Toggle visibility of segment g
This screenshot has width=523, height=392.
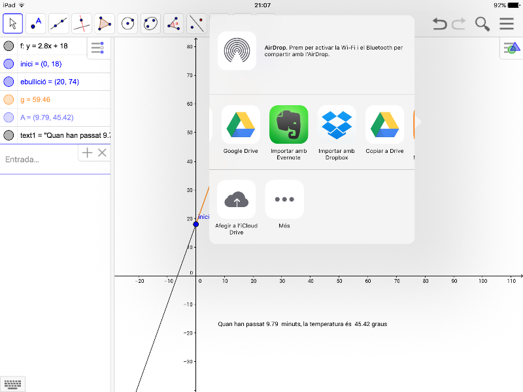pyautogui.click(x=8, y=99)
